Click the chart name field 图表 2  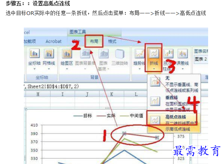click(x=201, y=59)
